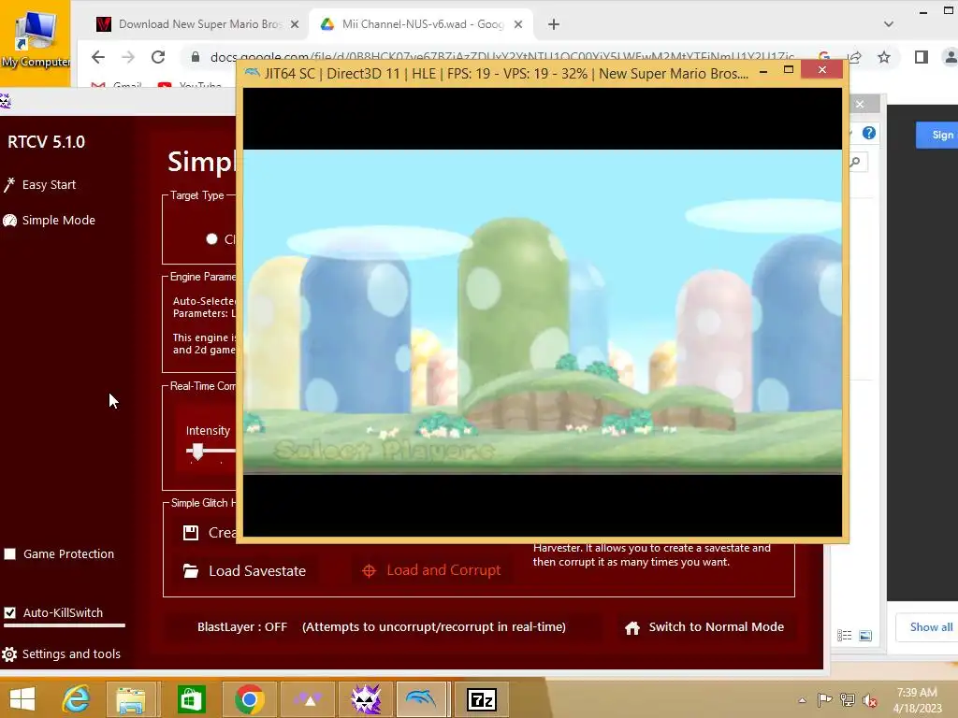Open the help question mark icon
958x718 pixels.
tap(869, 133)
